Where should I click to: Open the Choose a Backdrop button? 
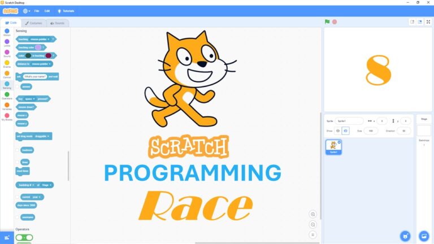(x=424, y=236)
